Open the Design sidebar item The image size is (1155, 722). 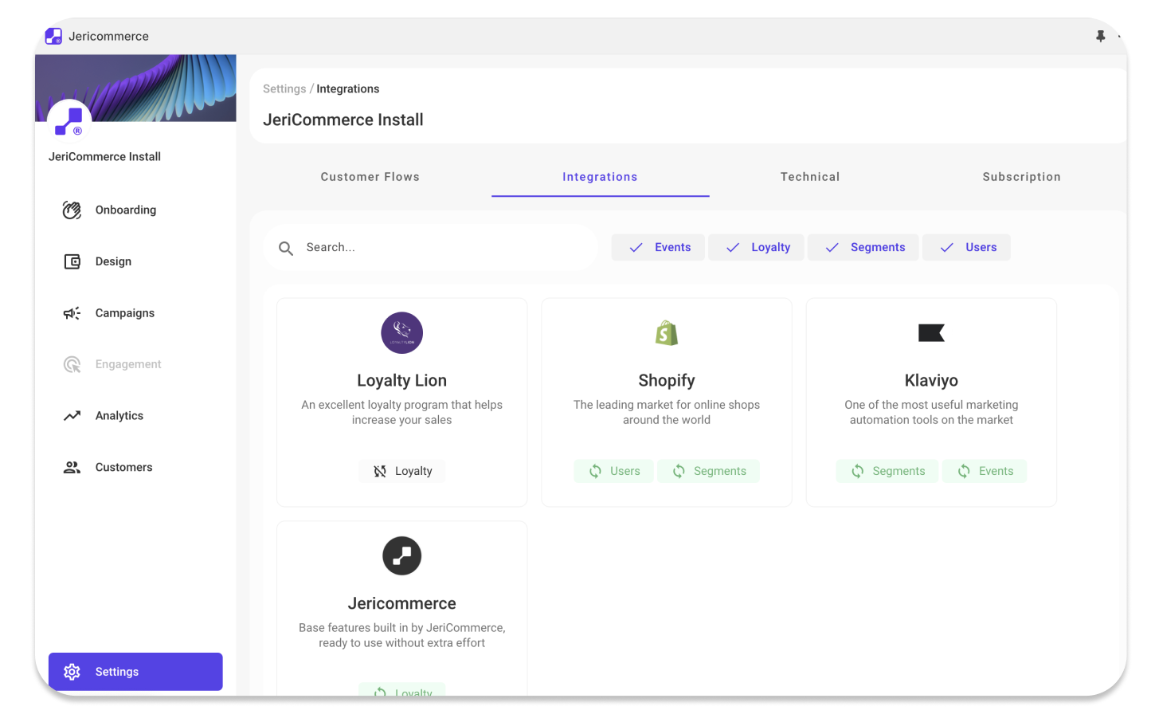click(x=135, y=261)
